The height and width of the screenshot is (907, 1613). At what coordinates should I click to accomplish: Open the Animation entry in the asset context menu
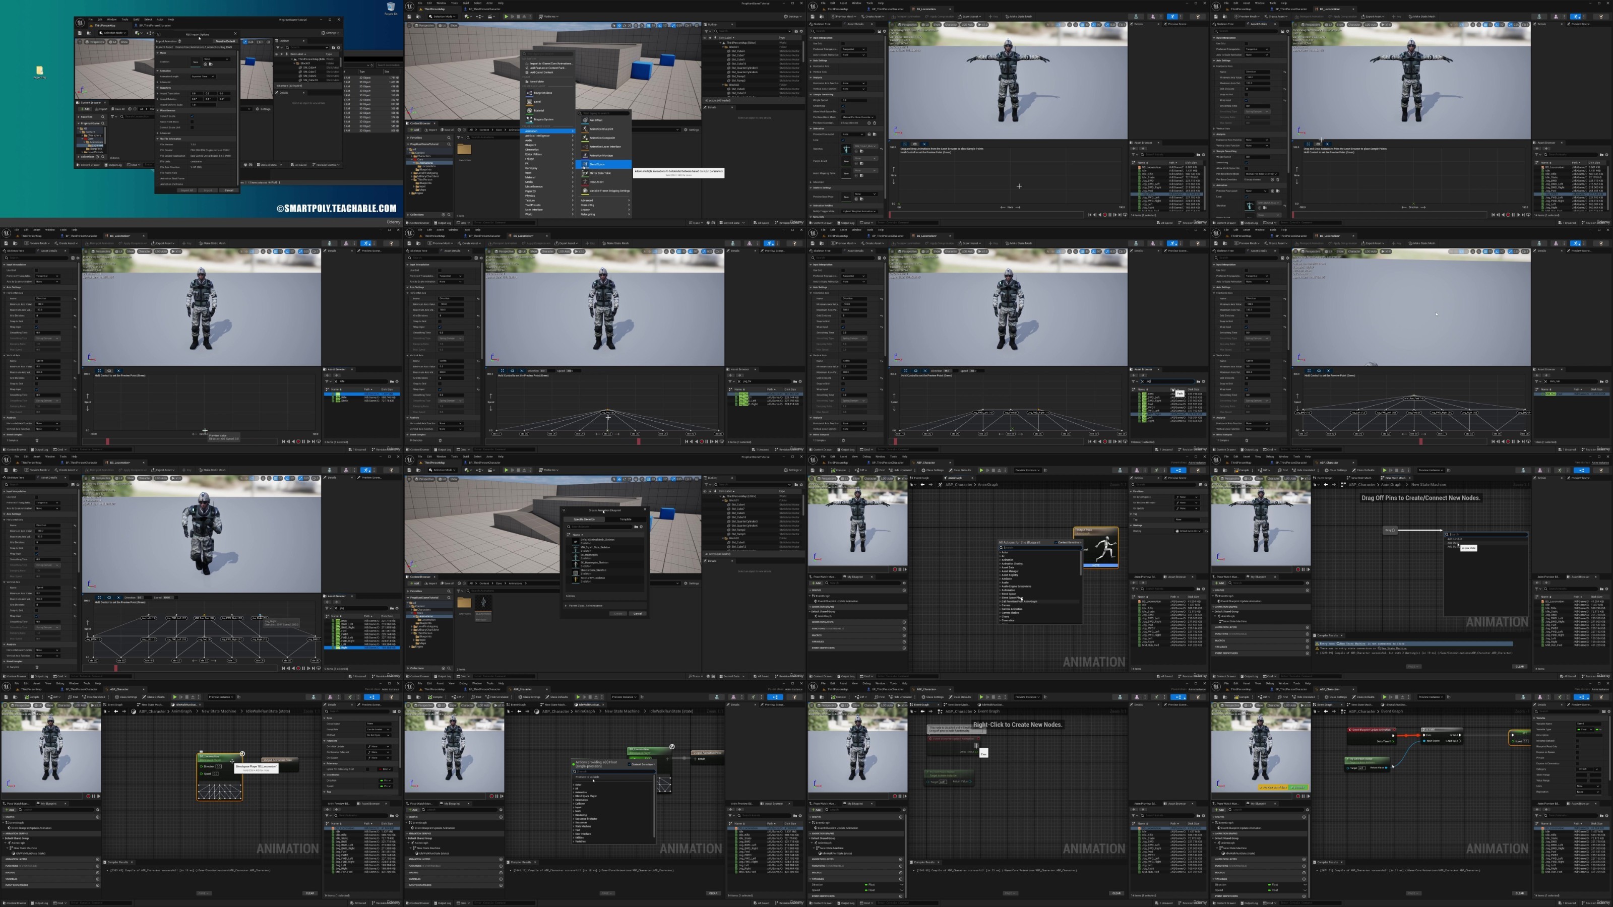[x=548, y=132]
